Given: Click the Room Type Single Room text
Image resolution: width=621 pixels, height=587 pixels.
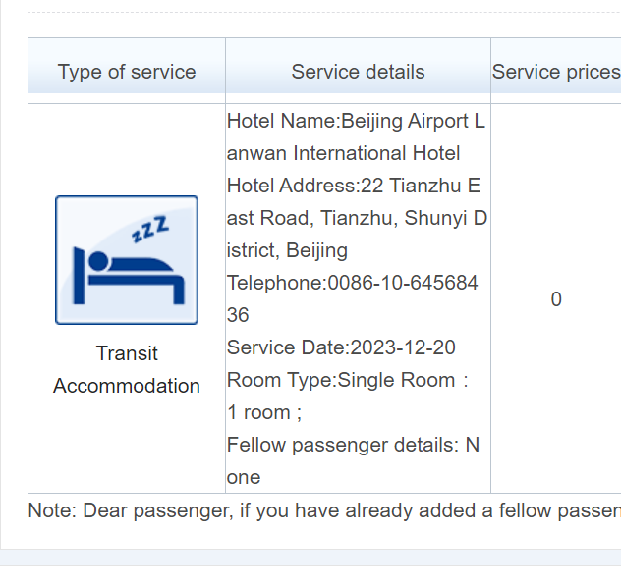Looking at the screenshot, I should click(x=347, y=380).
